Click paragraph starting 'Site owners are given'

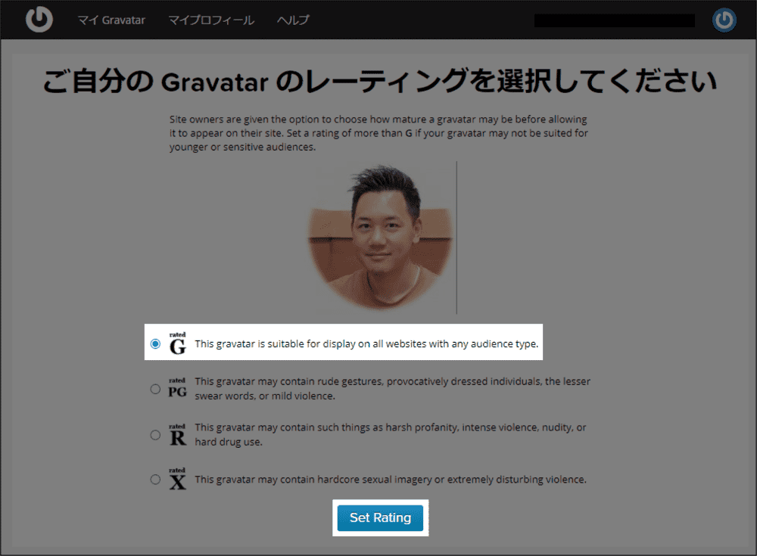click(378, 132)
